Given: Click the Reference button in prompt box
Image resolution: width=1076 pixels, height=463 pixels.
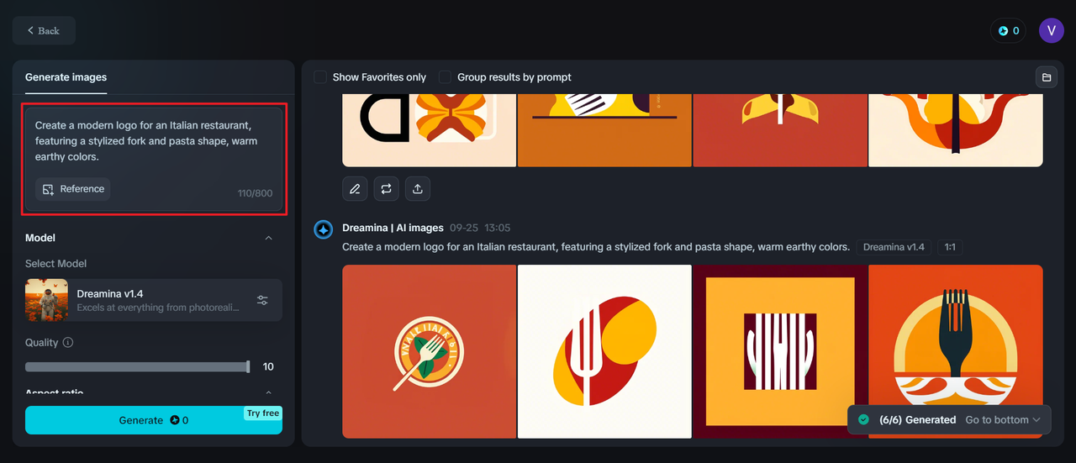Looking at the screenshot, I should point(73,189).
